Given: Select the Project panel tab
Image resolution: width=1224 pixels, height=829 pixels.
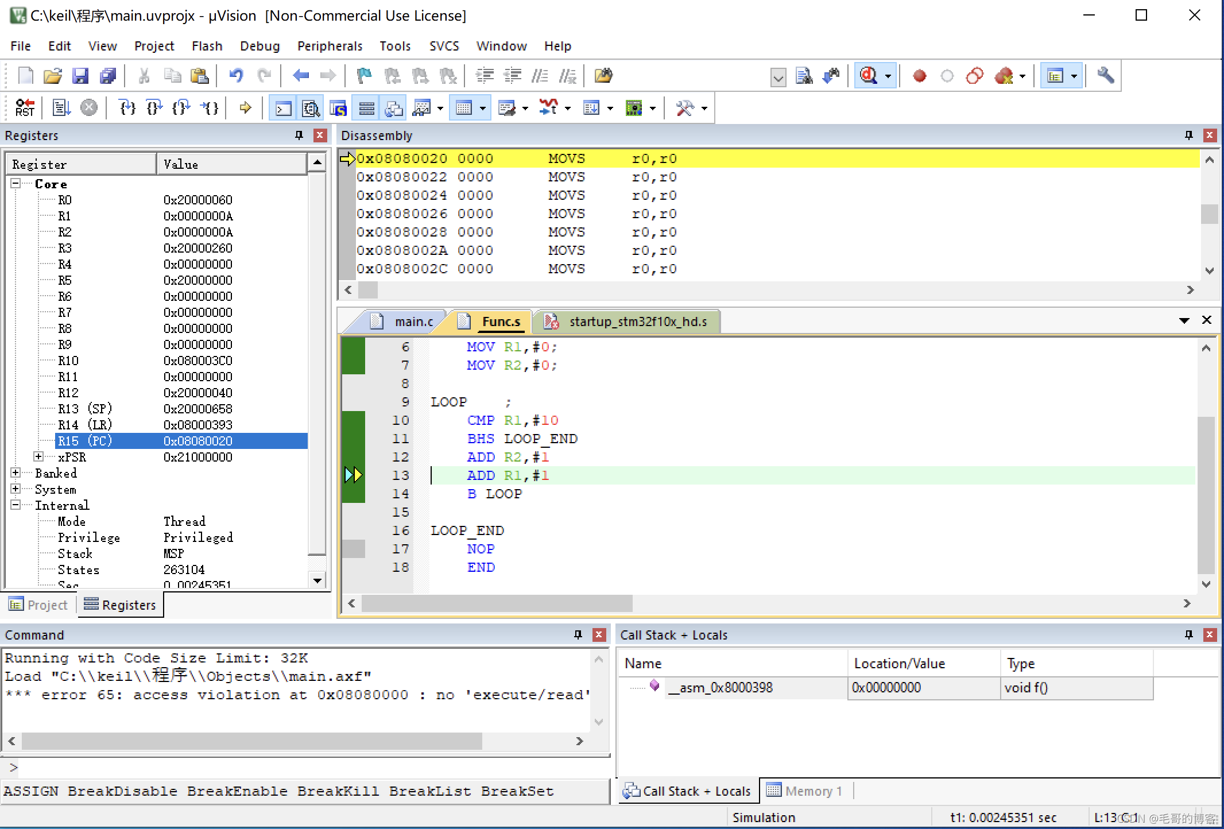Looking at the screenshot, I should click(39, 605).
